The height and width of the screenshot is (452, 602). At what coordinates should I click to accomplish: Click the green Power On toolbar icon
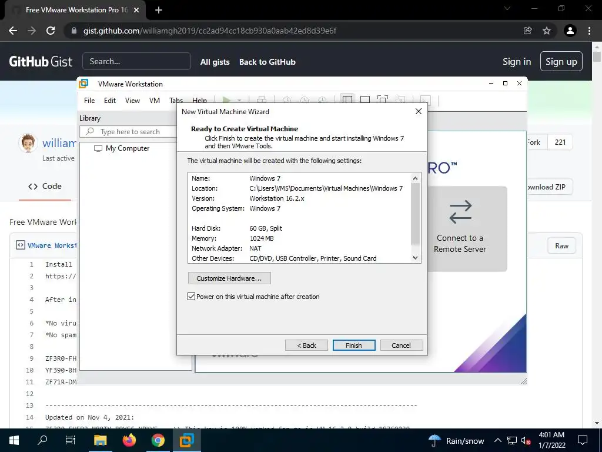[x=226, y=100]
